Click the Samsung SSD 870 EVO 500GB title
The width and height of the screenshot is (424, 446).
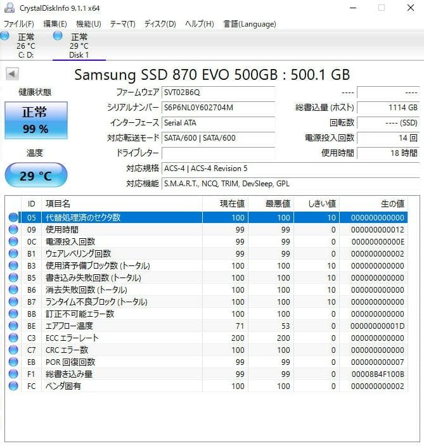(x=212, y=75)
